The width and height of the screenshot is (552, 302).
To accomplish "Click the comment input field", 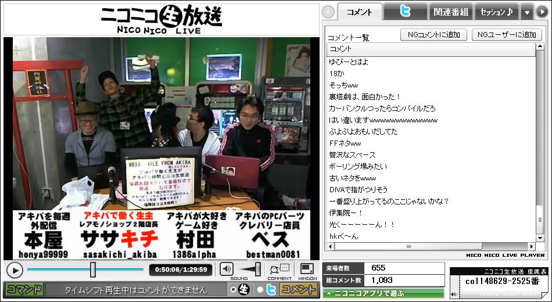I will pos(135,290).
